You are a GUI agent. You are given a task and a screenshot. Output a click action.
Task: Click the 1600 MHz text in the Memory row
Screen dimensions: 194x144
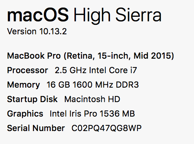[x=93, y=85]
